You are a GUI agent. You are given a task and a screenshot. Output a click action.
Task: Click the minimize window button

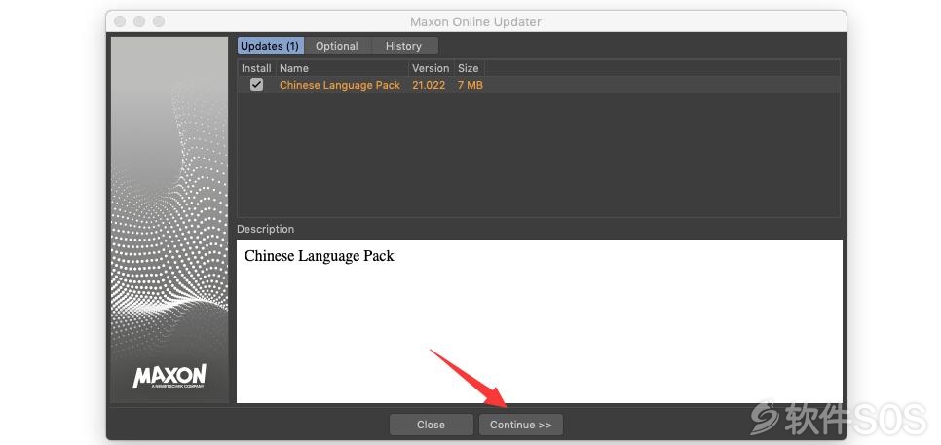pos(139,21)
